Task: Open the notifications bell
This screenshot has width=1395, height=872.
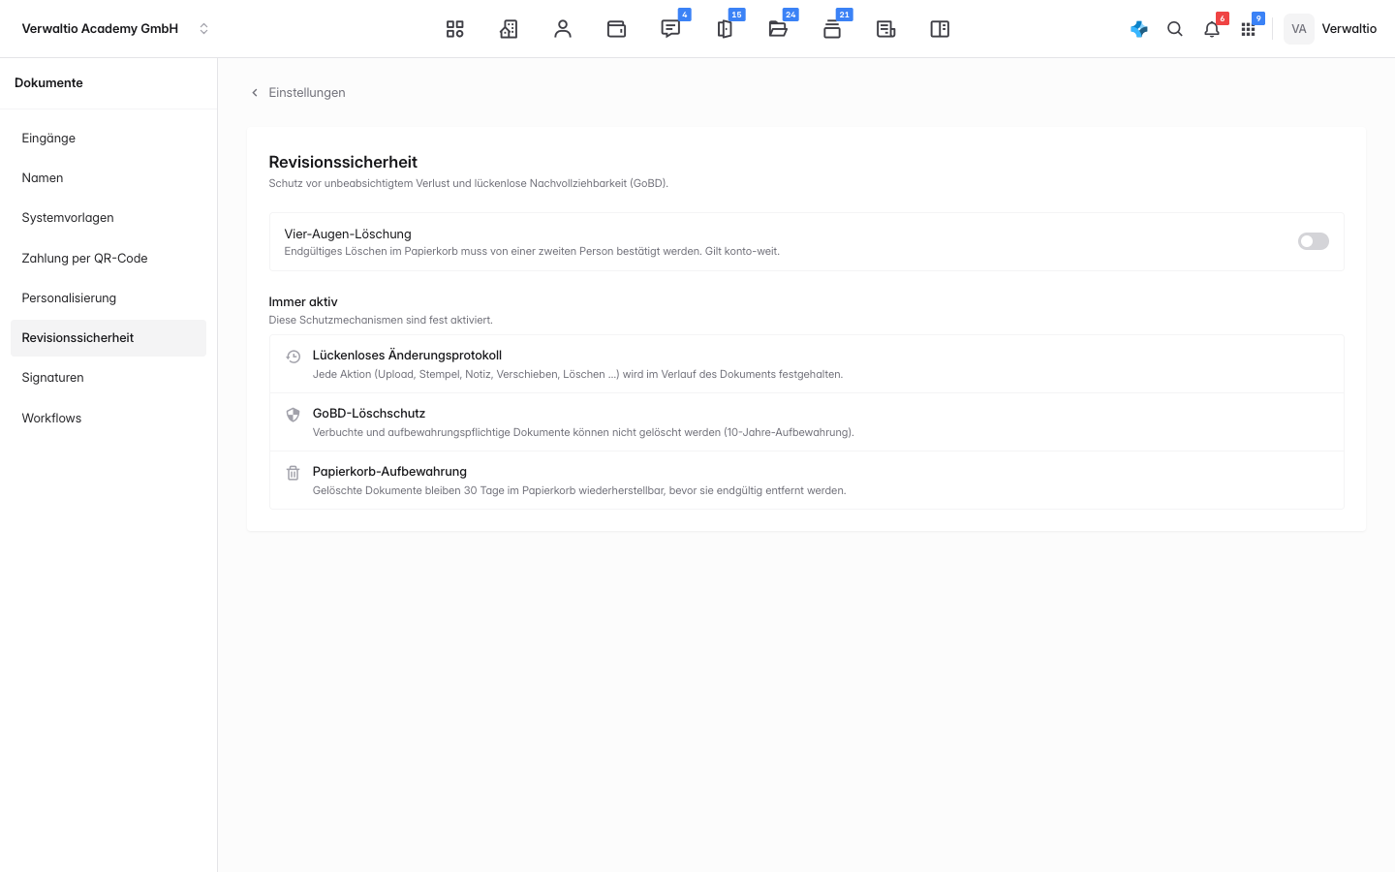Action: [x=1212, y=29]
